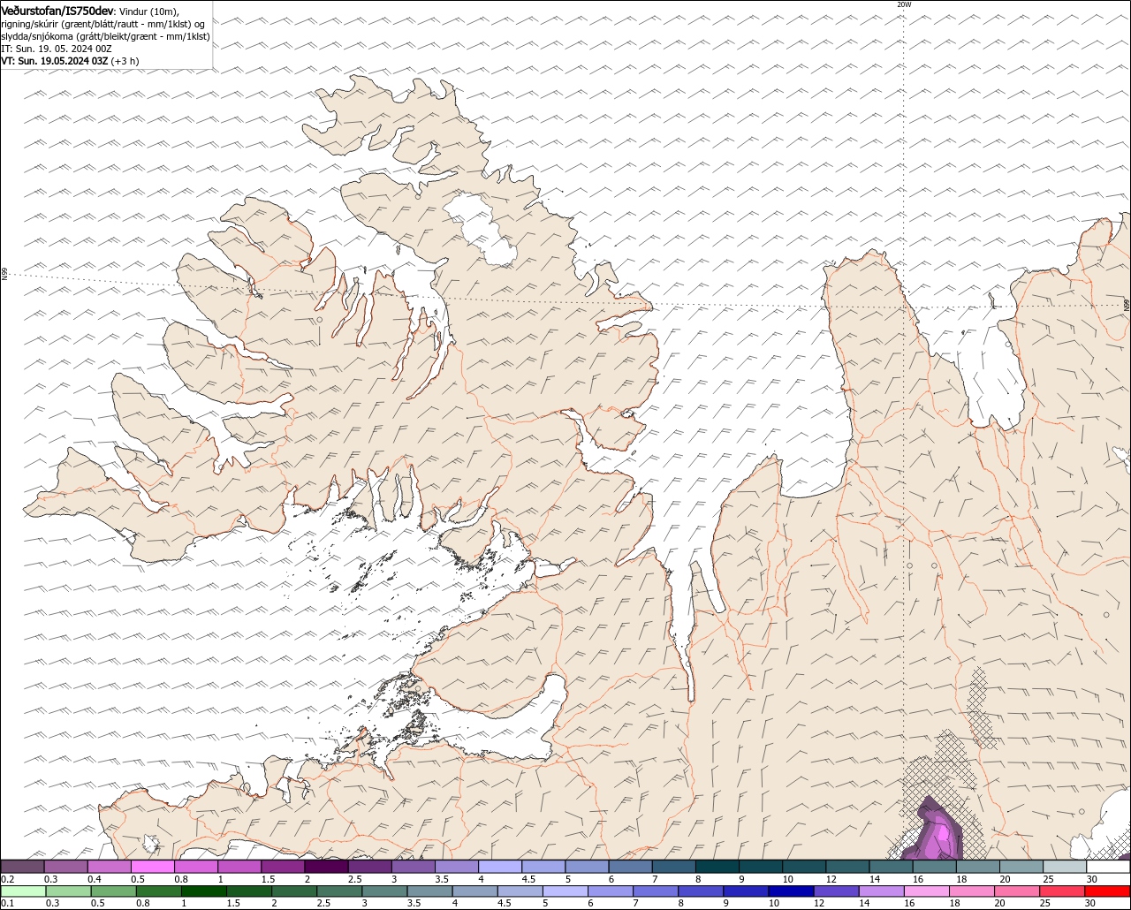Click the rain legend swatch for 20–25
Image resolution: width=1131 pixels, height=910 pixels.
click(x=1017, y=891)
